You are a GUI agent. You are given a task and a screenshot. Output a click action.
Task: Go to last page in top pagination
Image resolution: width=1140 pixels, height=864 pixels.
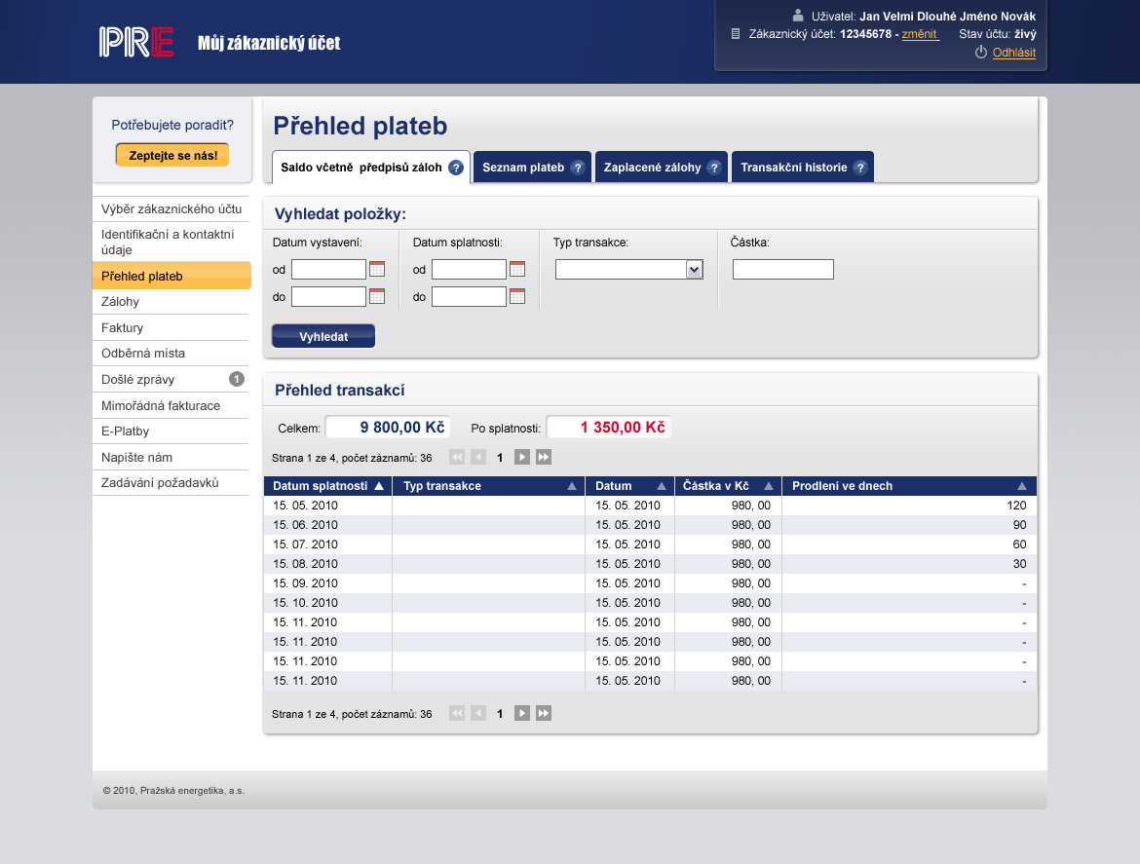pyautogui.click(x=544, y=457)
